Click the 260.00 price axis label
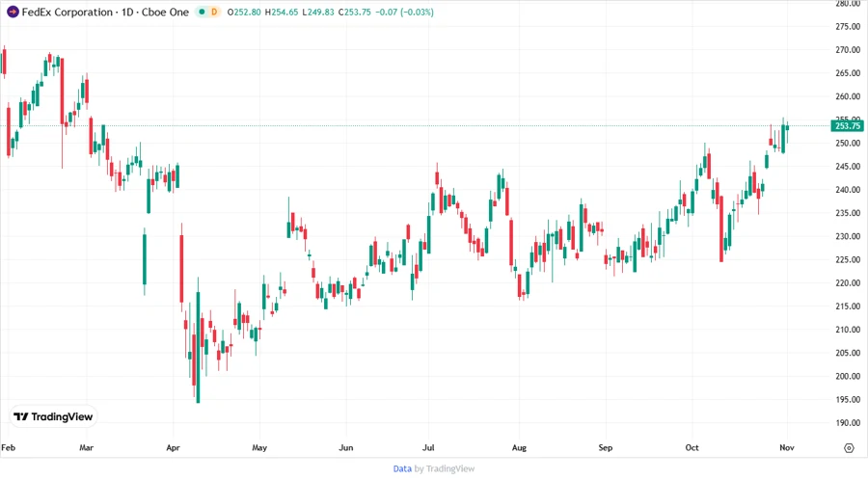Image resolution: width=868 pixels, height=480 pixels. click(848, 96)
